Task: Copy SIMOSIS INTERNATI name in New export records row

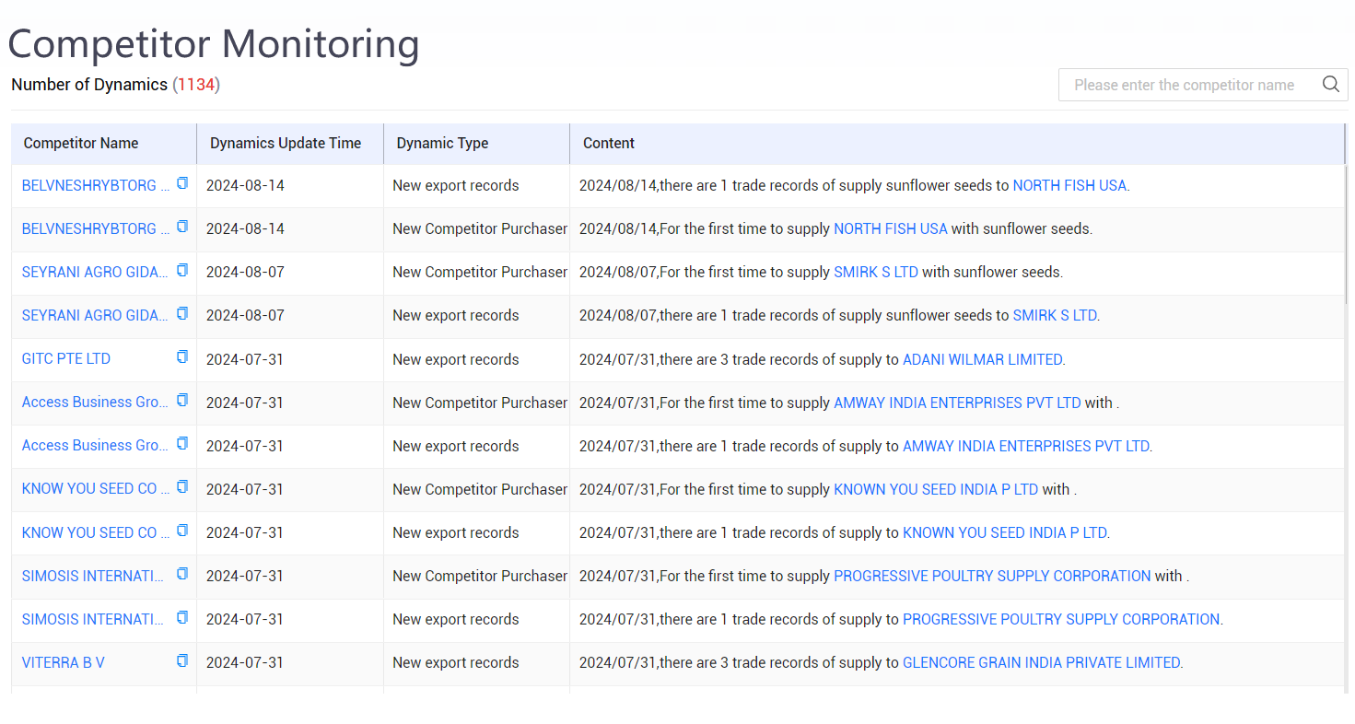Action: (x=182, y=617)
